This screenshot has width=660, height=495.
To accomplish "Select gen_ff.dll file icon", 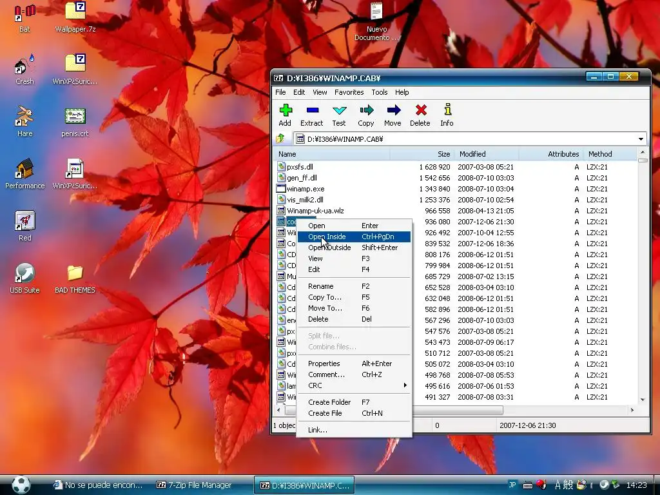I will [281, 178].
